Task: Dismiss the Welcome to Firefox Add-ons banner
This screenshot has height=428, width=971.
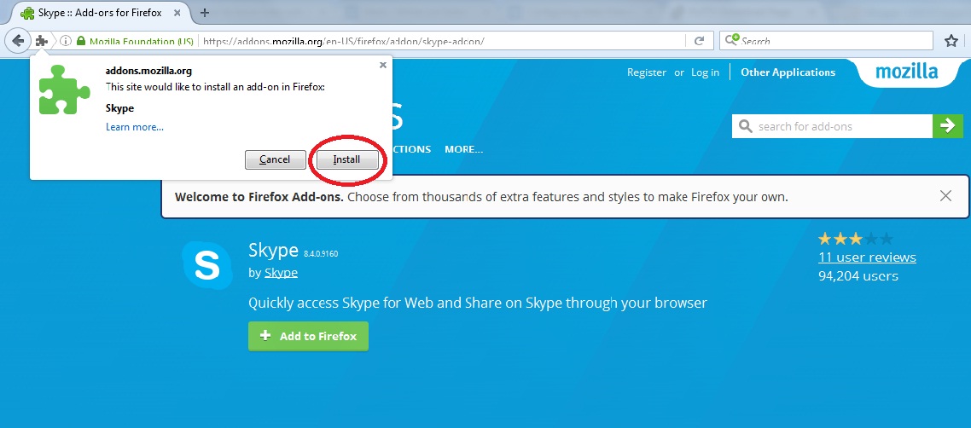Action: point(945,196)
